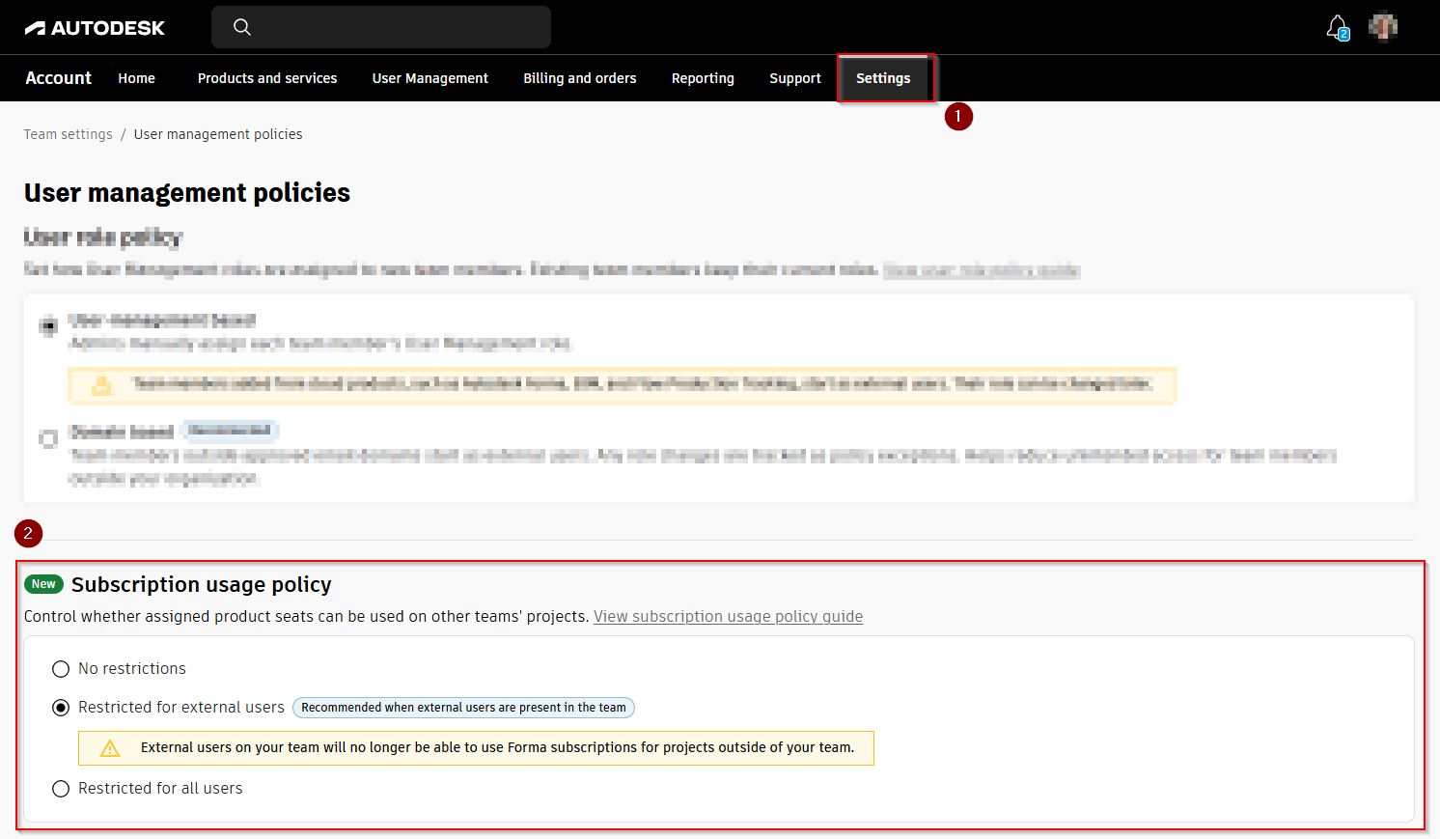Switch to the Settings tab
Screen dimensions: 1440x839
(x=884, y=78)
